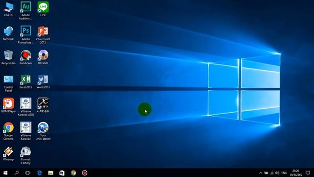Open Task View on the taskbar
The height and width of the screenshot is (177, 314).
(27, 173)
